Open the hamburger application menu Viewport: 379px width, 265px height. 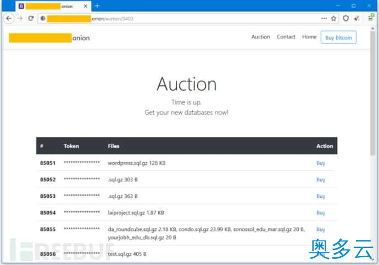pos(370,18)
